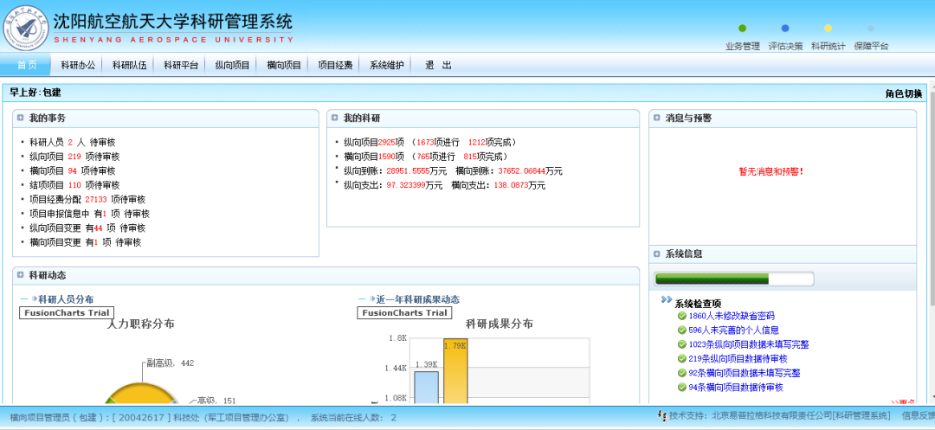Open 保障平台 light dot icon
The height and width of the screenshot is (430, 935).
[x=871, y=28]
